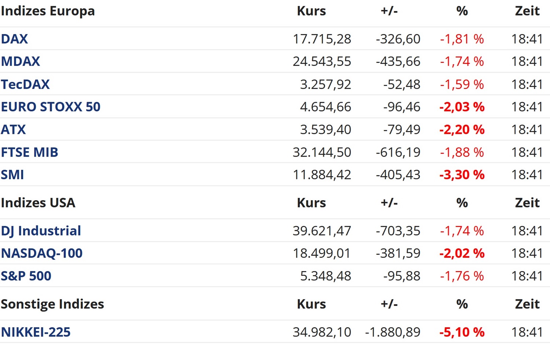
Task: Open the DJ Industrial link
Action: click(41, 231)
